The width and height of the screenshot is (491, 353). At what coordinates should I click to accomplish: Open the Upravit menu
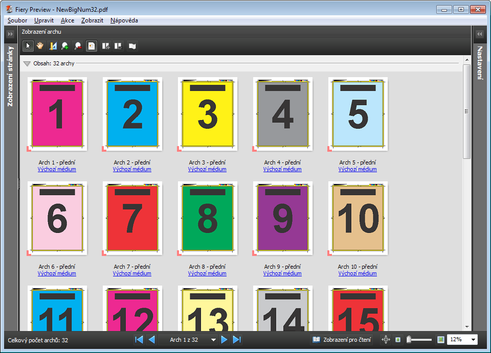click(44, 20)
